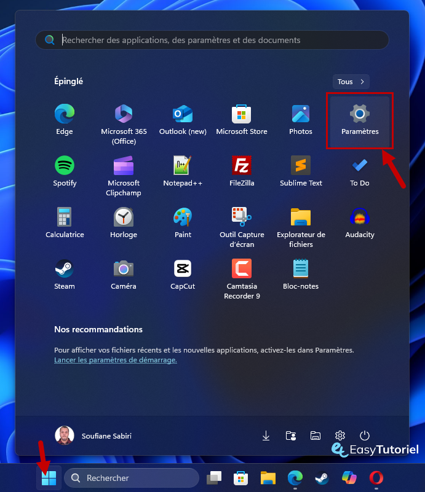
Task: Launch Microsoft 365 (Office)
Action: [124, 124]
